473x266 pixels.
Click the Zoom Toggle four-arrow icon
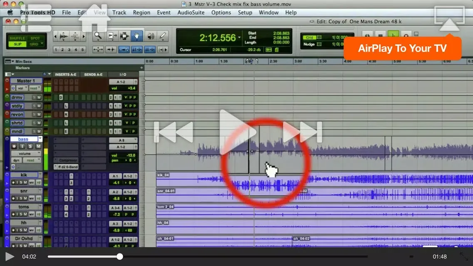pos(98,50)
